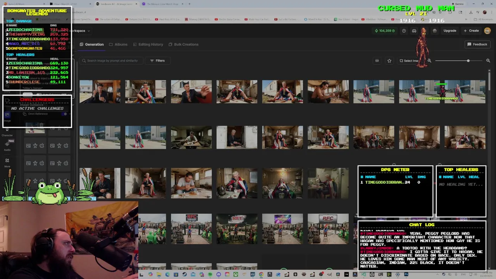Image resolution: width=496 pixels, height=279 pixels.
Task: Open the Xbox app on taskbar
Action: (236, 275)
